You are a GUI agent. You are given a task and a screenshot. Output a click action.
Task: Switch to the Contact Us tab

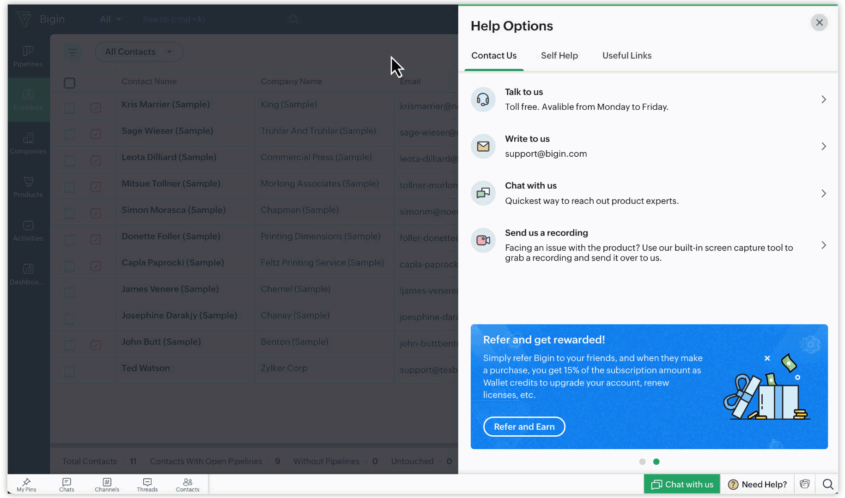coord(494,55)
